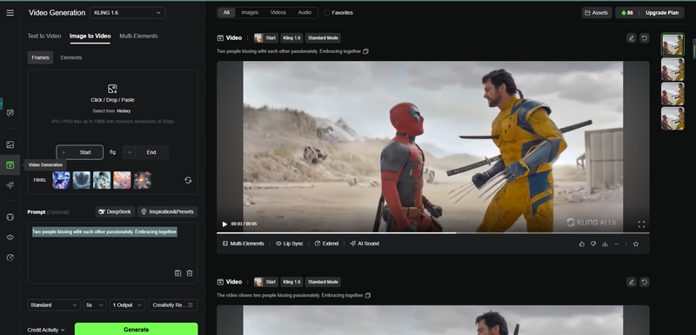
Task: Edit the first video with pencil icon
Action: [632, 38]
